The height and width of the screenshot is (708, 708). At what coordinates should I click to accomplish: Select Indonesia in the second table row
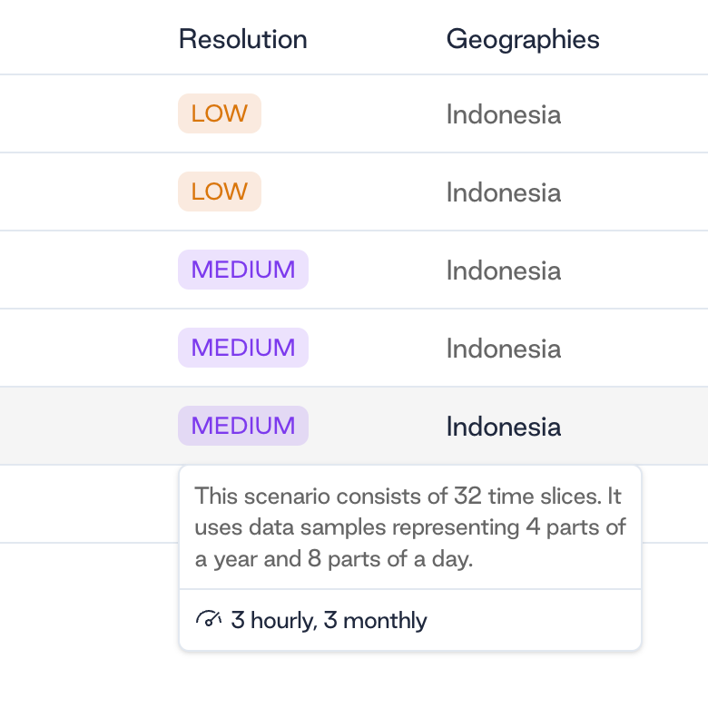(x=504, y=192)
